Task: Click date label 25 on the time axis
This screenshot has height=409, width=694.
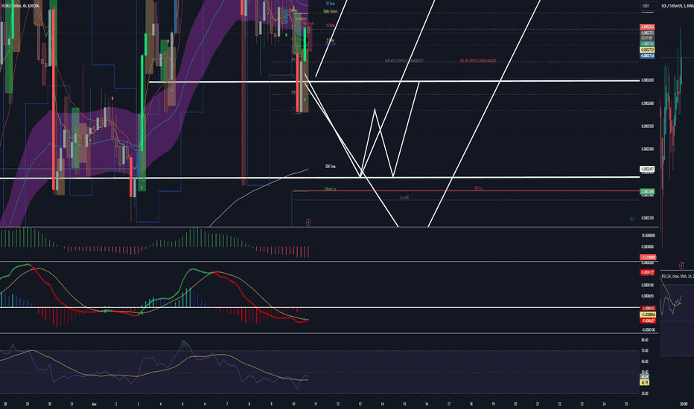Action: (x=626, y=404)
